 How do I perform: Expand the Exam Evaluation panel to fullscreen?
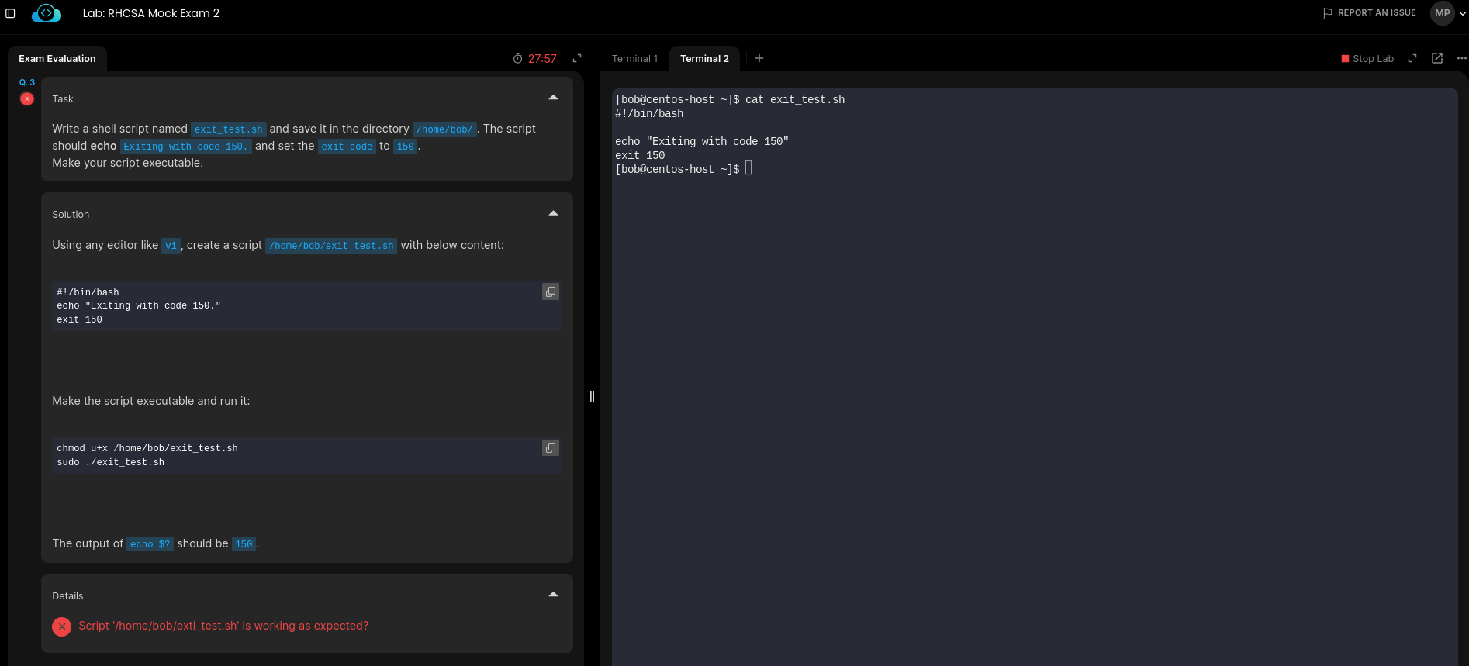coord(577,59)
